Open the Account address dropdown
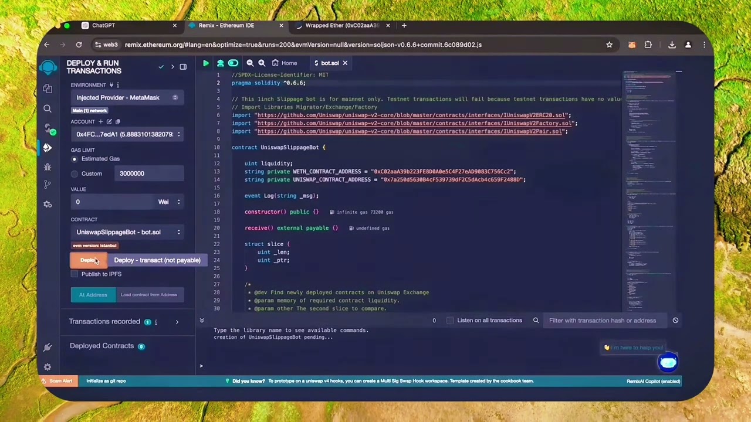751x422 pixels. tap(127, 134)
